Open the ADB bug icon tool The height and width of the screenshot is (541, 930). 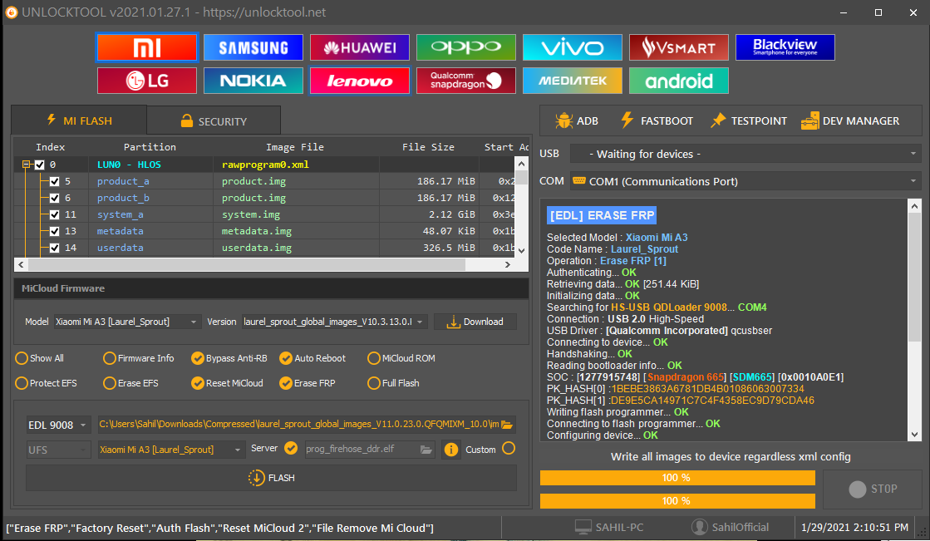[563, 120]
